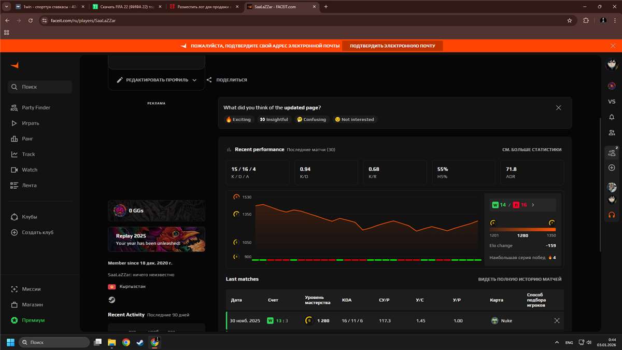The height and width of the screenshot is (350, 622).
Task: Click ПОДТВЕРДИТЬ ЭЛЕКТРОННУЮ ПОЧТУ button
Action: tap(392, 46)
